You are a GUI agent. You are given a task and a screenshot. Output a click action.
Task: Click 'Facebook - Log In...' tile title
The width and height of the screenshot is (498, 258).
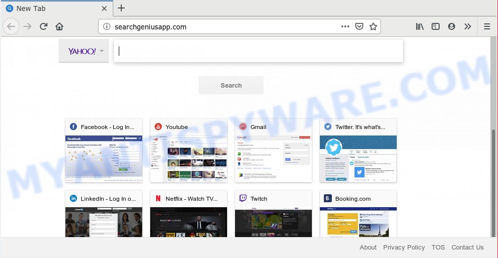point(107,127)
